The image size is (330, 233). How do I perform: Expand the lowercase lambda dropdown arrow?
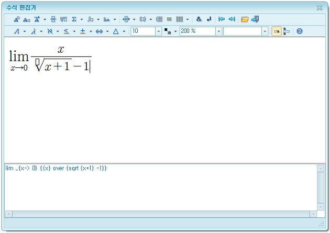pos(41,32)
